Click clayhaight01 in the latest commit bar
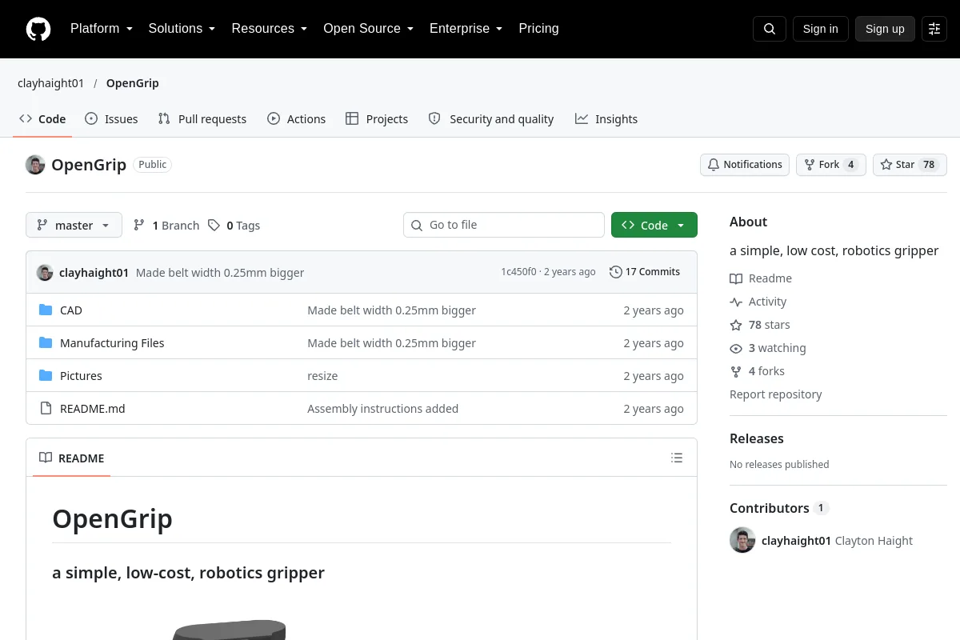The width and height of the screenshot is (960, 640). tap(94, 273)
